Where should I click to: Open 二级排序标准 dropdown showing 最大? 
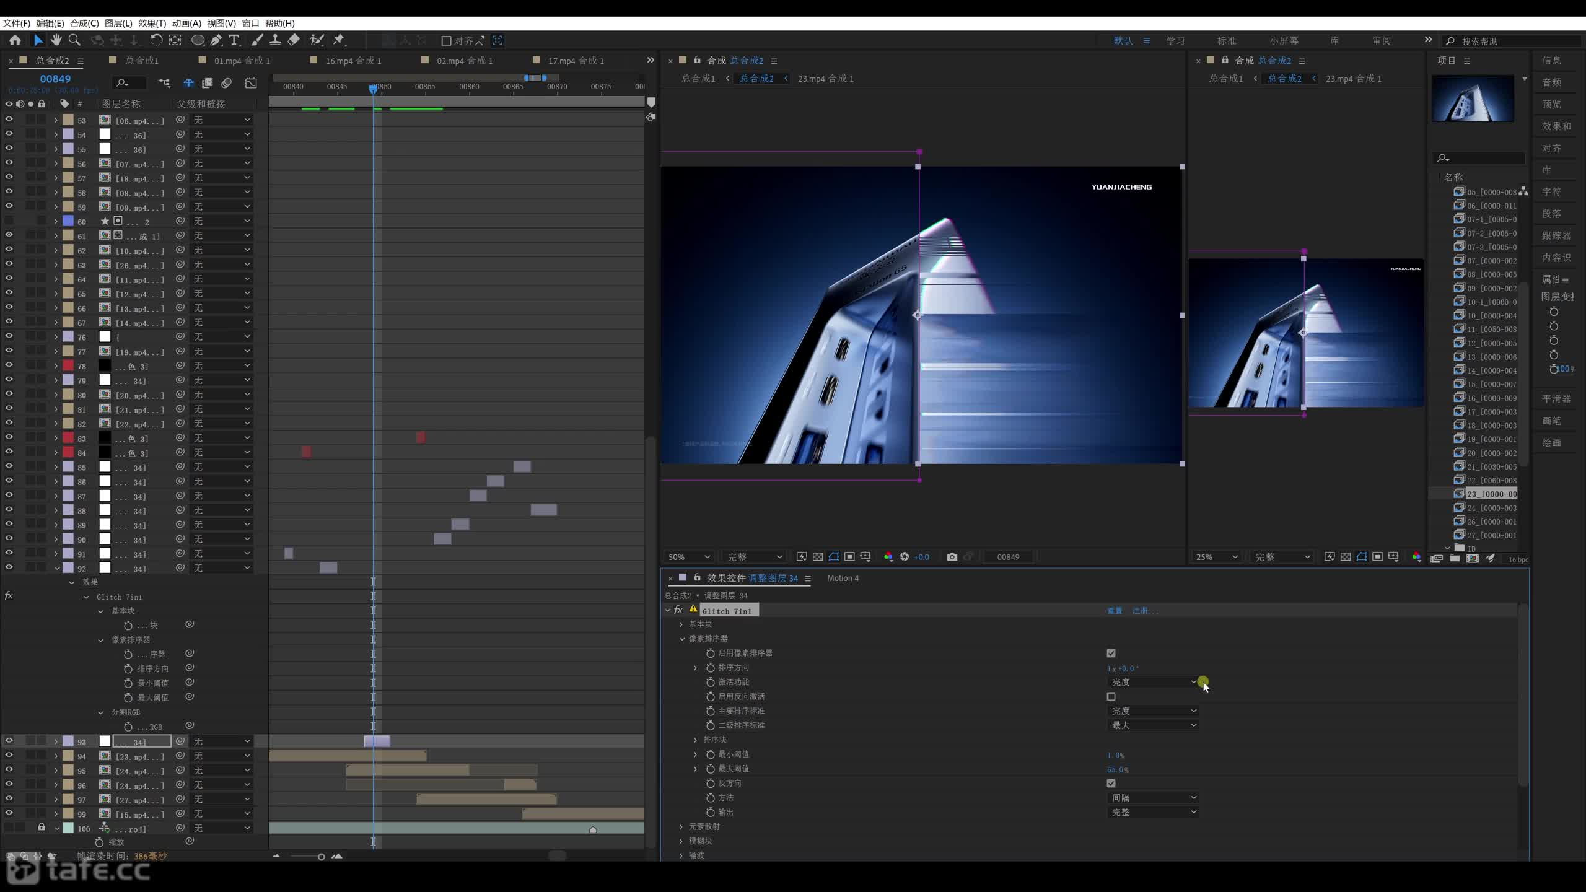1153,725
